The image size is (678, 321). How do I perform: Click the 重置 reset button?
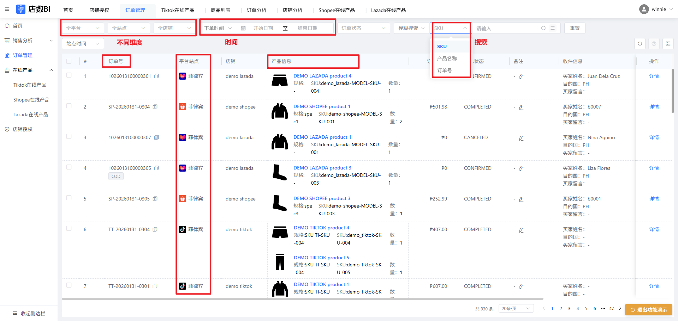575,28
